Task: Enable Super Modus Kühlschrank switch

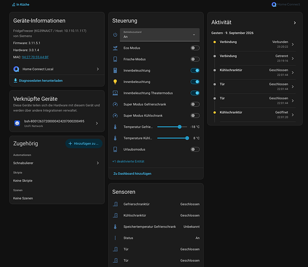Action: click(195, 115)
